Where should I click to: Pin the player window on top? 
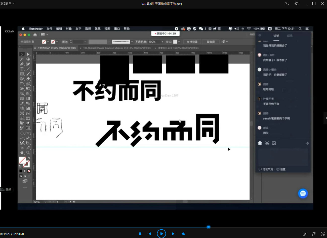click(x=296, y=4)
